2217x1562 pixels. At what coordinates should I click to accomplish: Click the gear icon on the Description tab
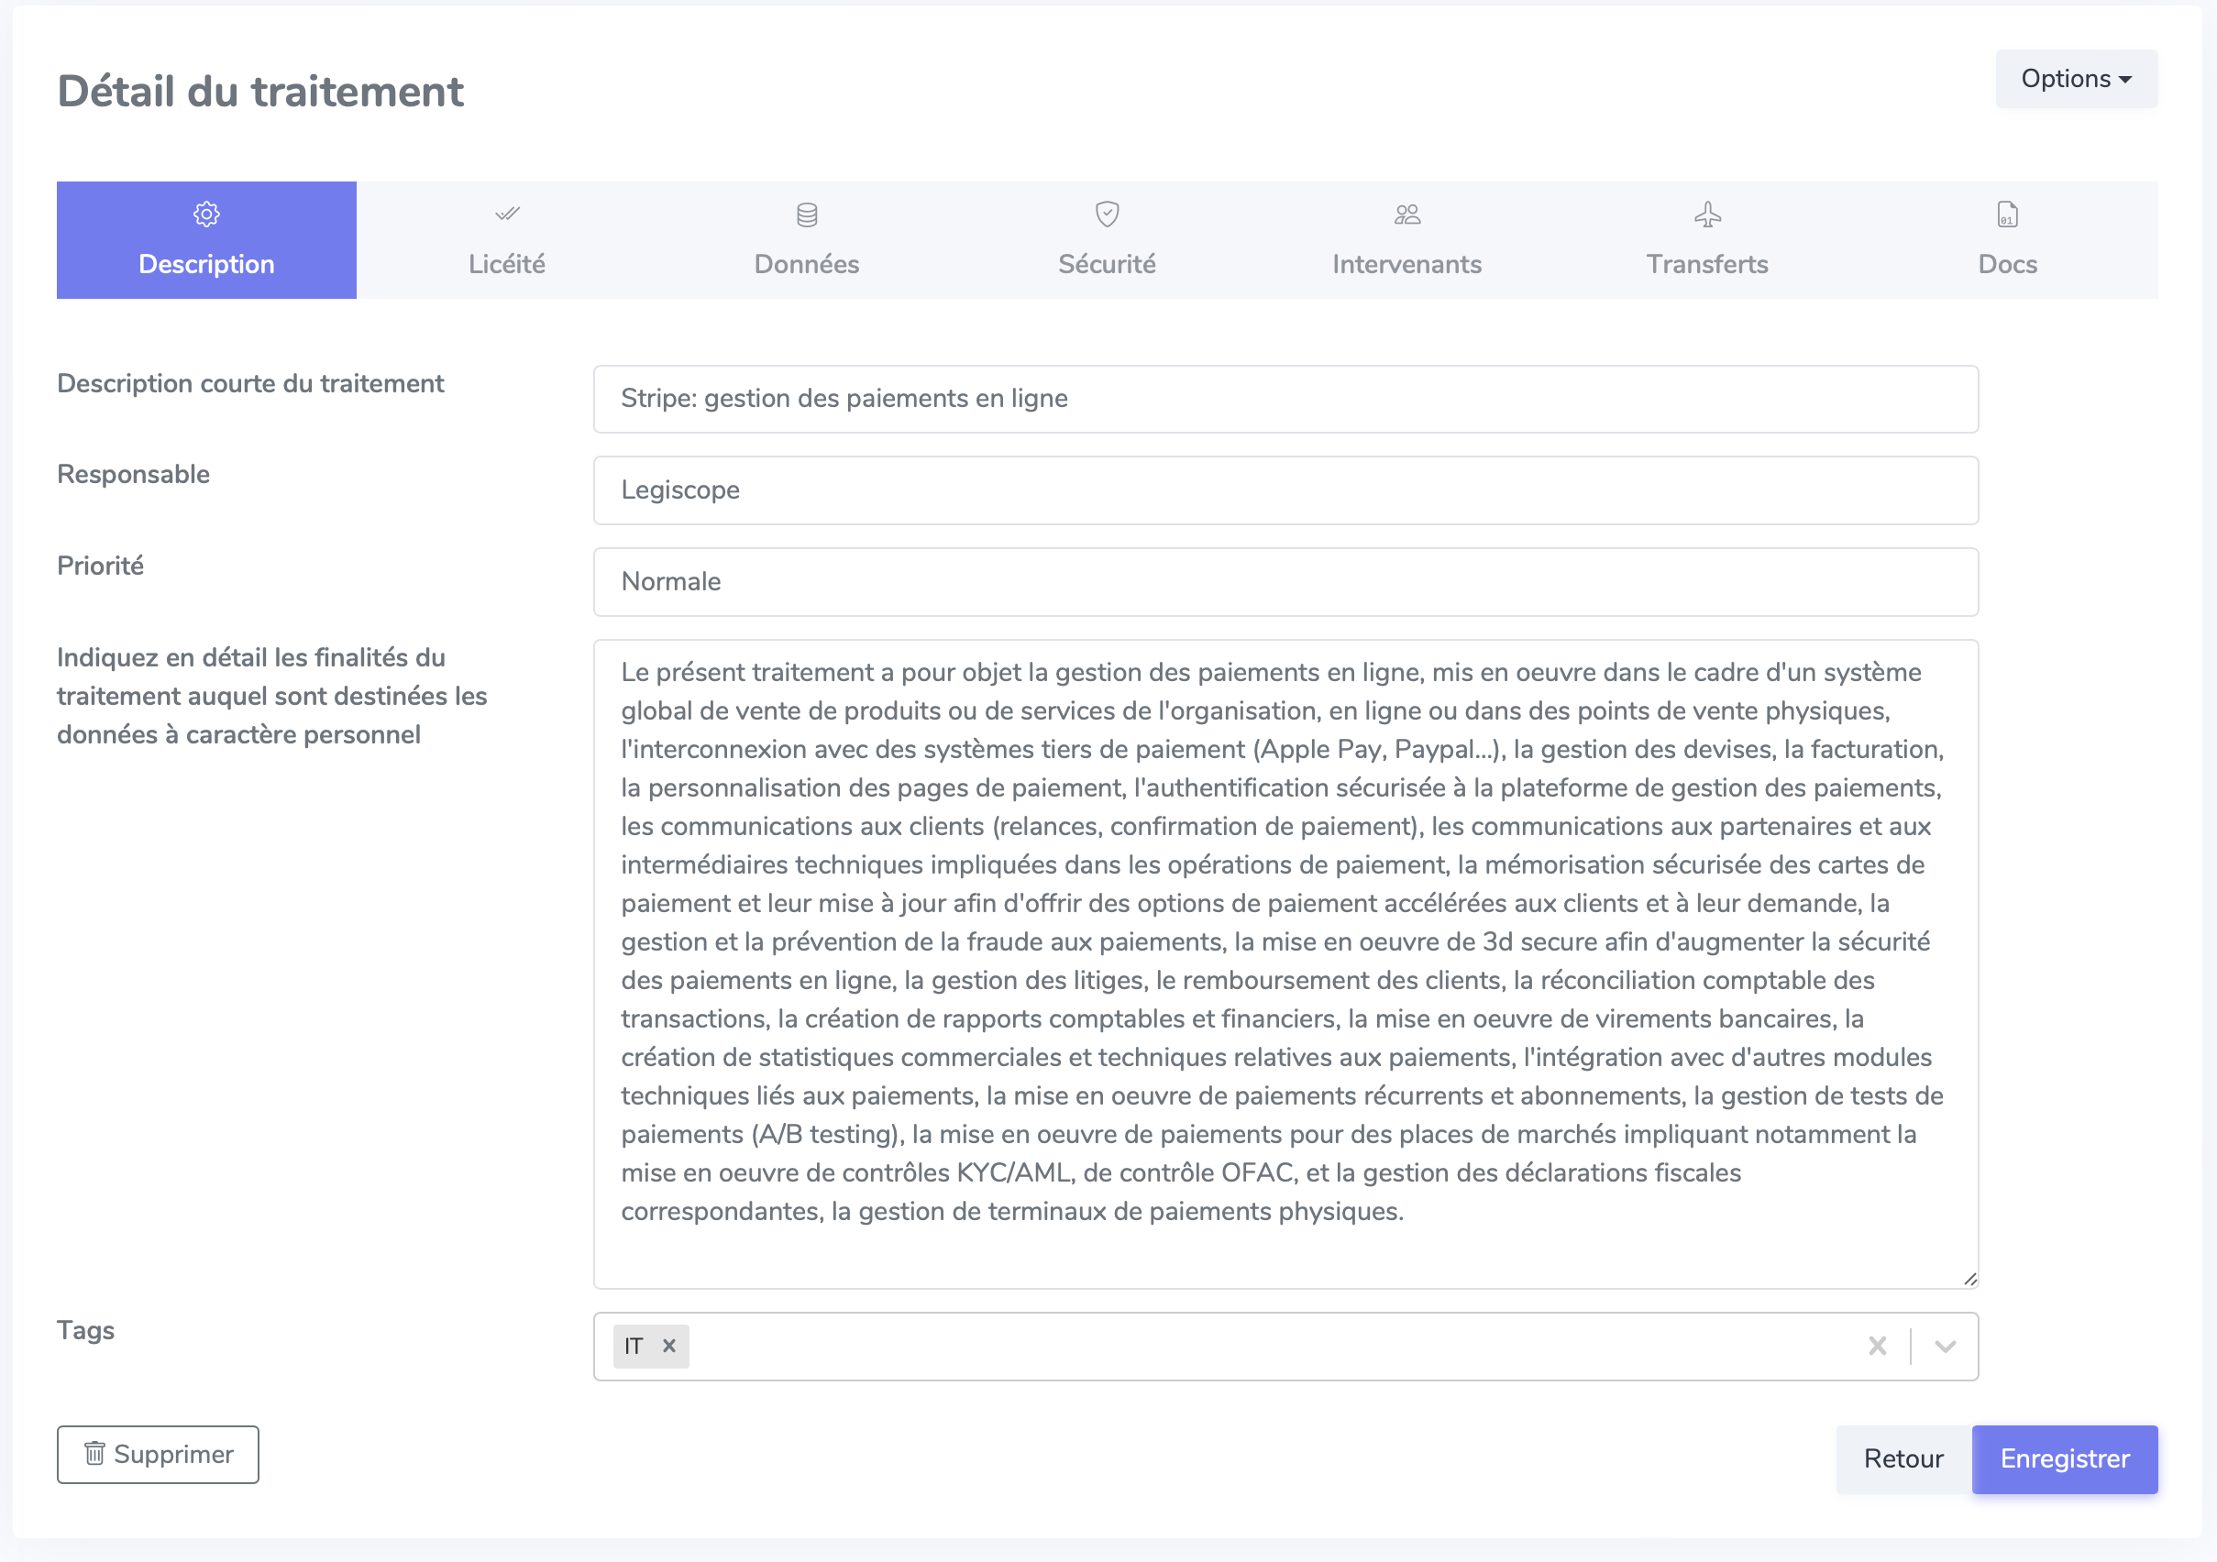click(x=206, y=214)
